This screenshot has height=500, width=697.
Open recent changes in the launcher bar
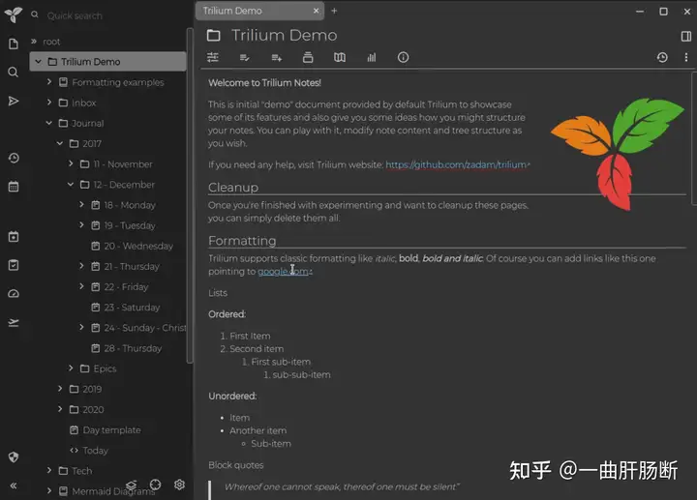tap(14, 158)
